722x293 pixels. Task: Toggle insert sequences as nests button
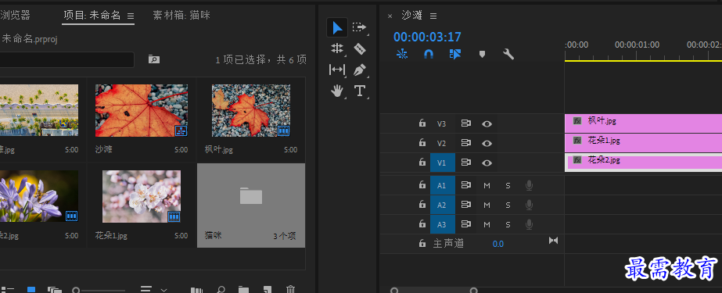pos(402,54)
